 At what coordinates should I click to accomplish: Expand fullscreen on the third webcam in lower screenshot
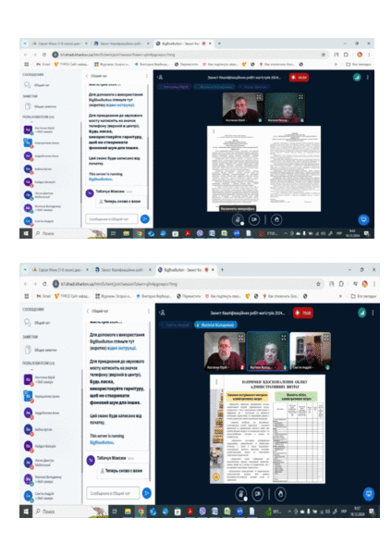(326, 338)
